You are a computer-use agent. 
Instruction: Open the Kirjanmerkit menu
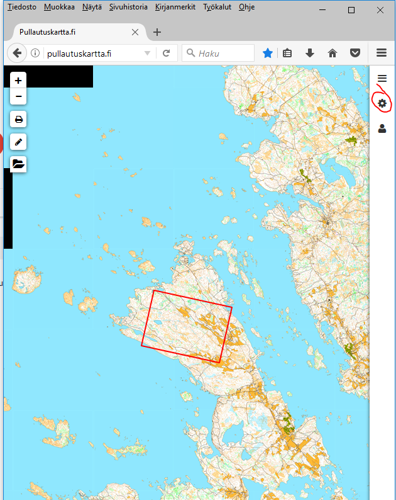click(175, 7)
